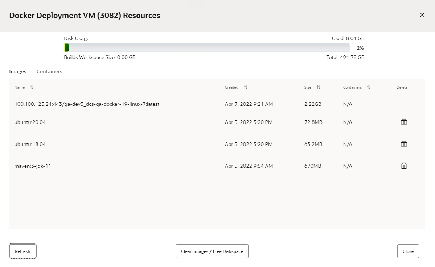This screenshot has height=267, width=435.
Task: Click the Close button
Action: click(x=408, y=251)
